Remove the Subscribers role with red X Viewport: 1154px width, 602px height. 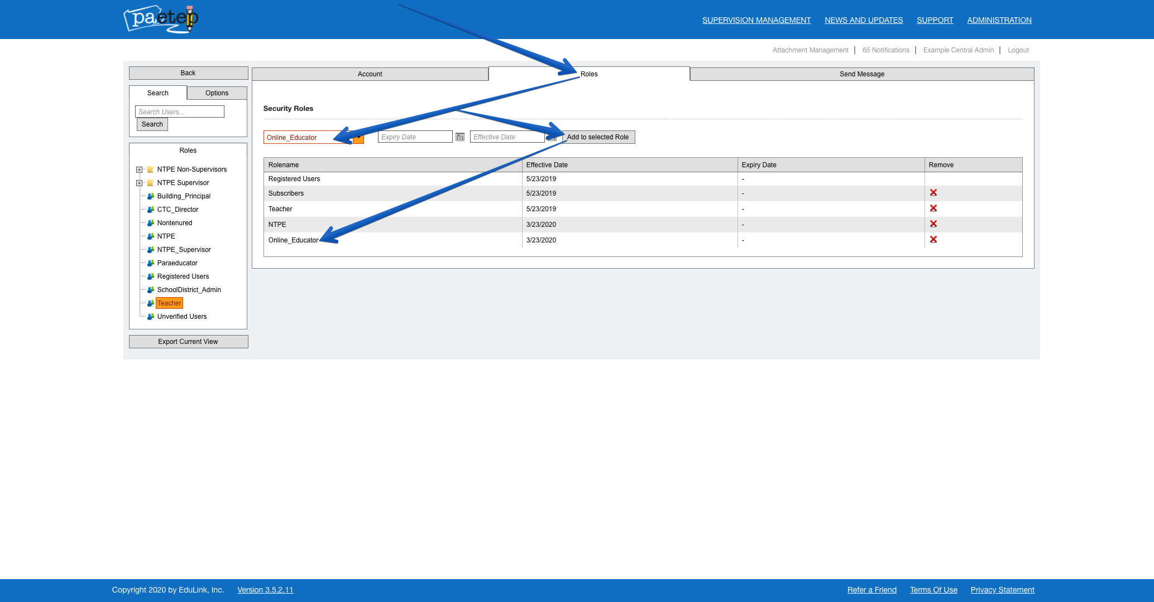coord(933,193)
